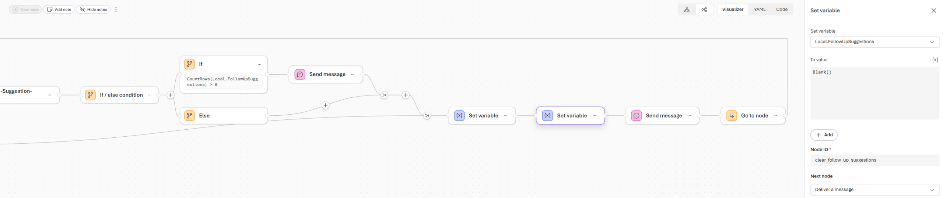Click the Blank() To value field
This screenshot has height=198, width=943.
(x=874, y=93)
